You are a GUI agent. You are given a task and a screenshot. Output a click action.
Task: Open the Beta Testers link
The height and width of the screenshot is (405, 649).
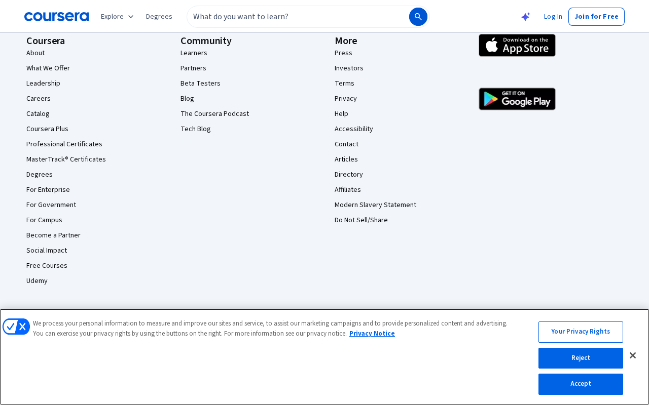tap(200, 84)
